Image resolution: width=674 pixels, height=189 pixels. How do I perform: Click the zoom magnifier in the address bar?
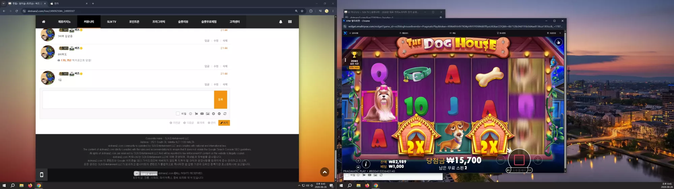click(296, 11)
